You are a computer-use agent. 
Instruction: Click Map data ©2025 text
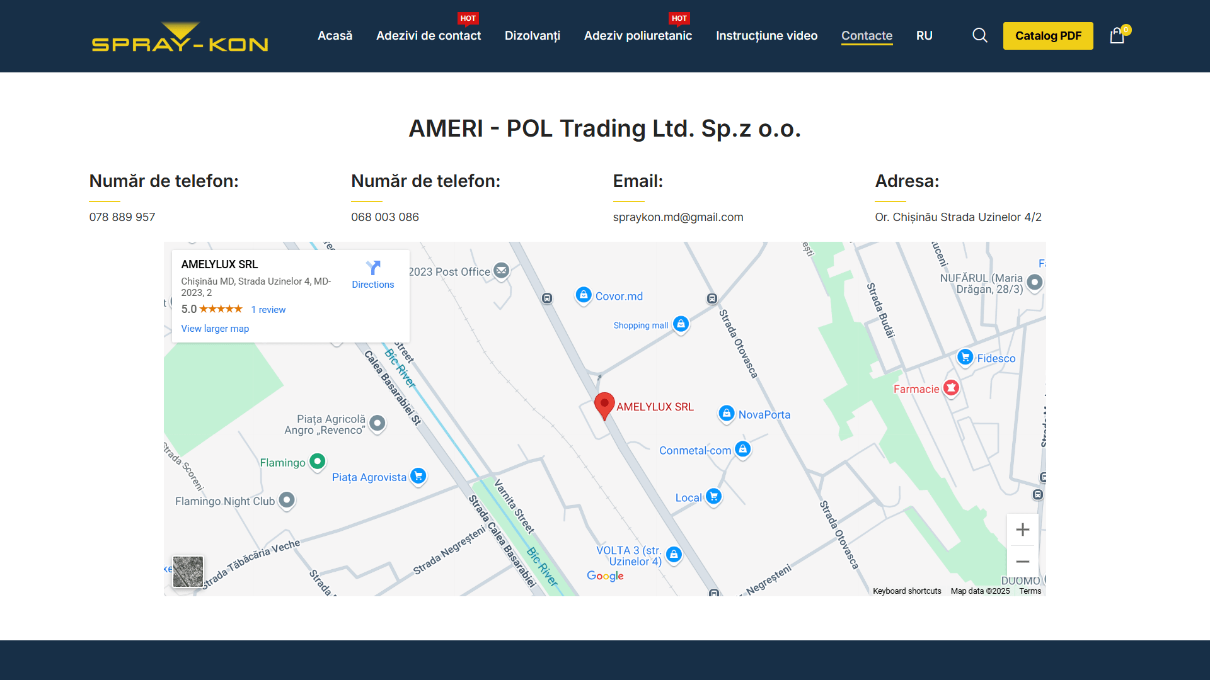coord(980,591)
